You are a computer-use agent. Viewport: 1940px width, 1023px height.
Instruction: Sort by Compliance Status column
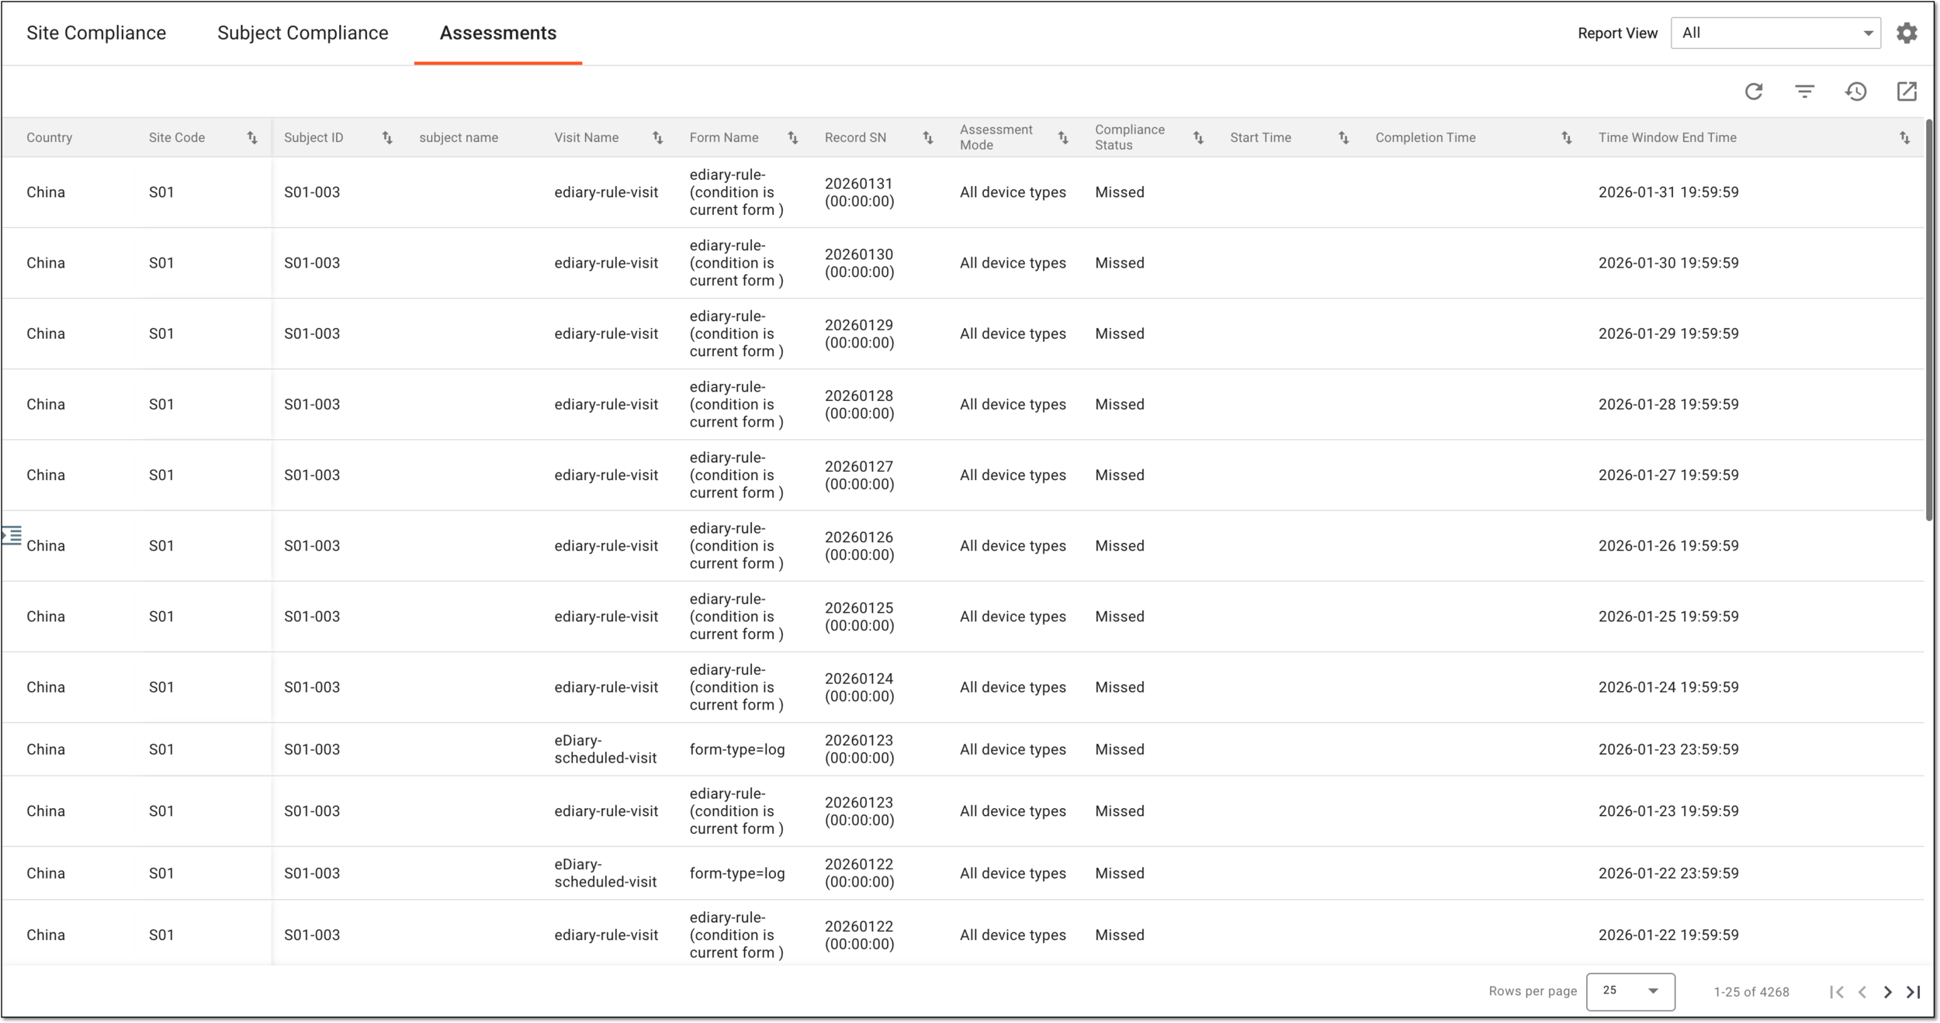pos(1198,138)
